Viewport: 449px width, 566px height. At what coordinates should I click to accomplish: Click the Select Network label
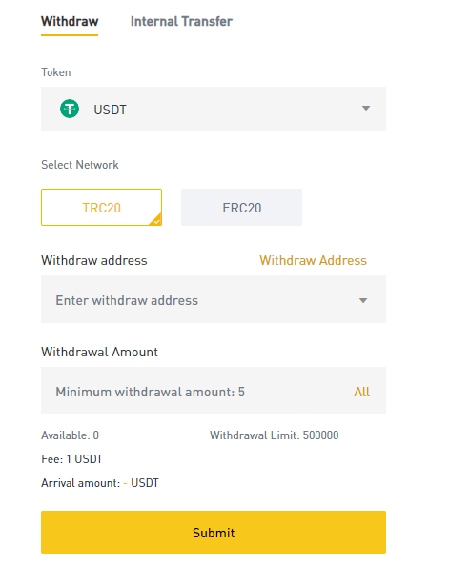tap(80, 165)
